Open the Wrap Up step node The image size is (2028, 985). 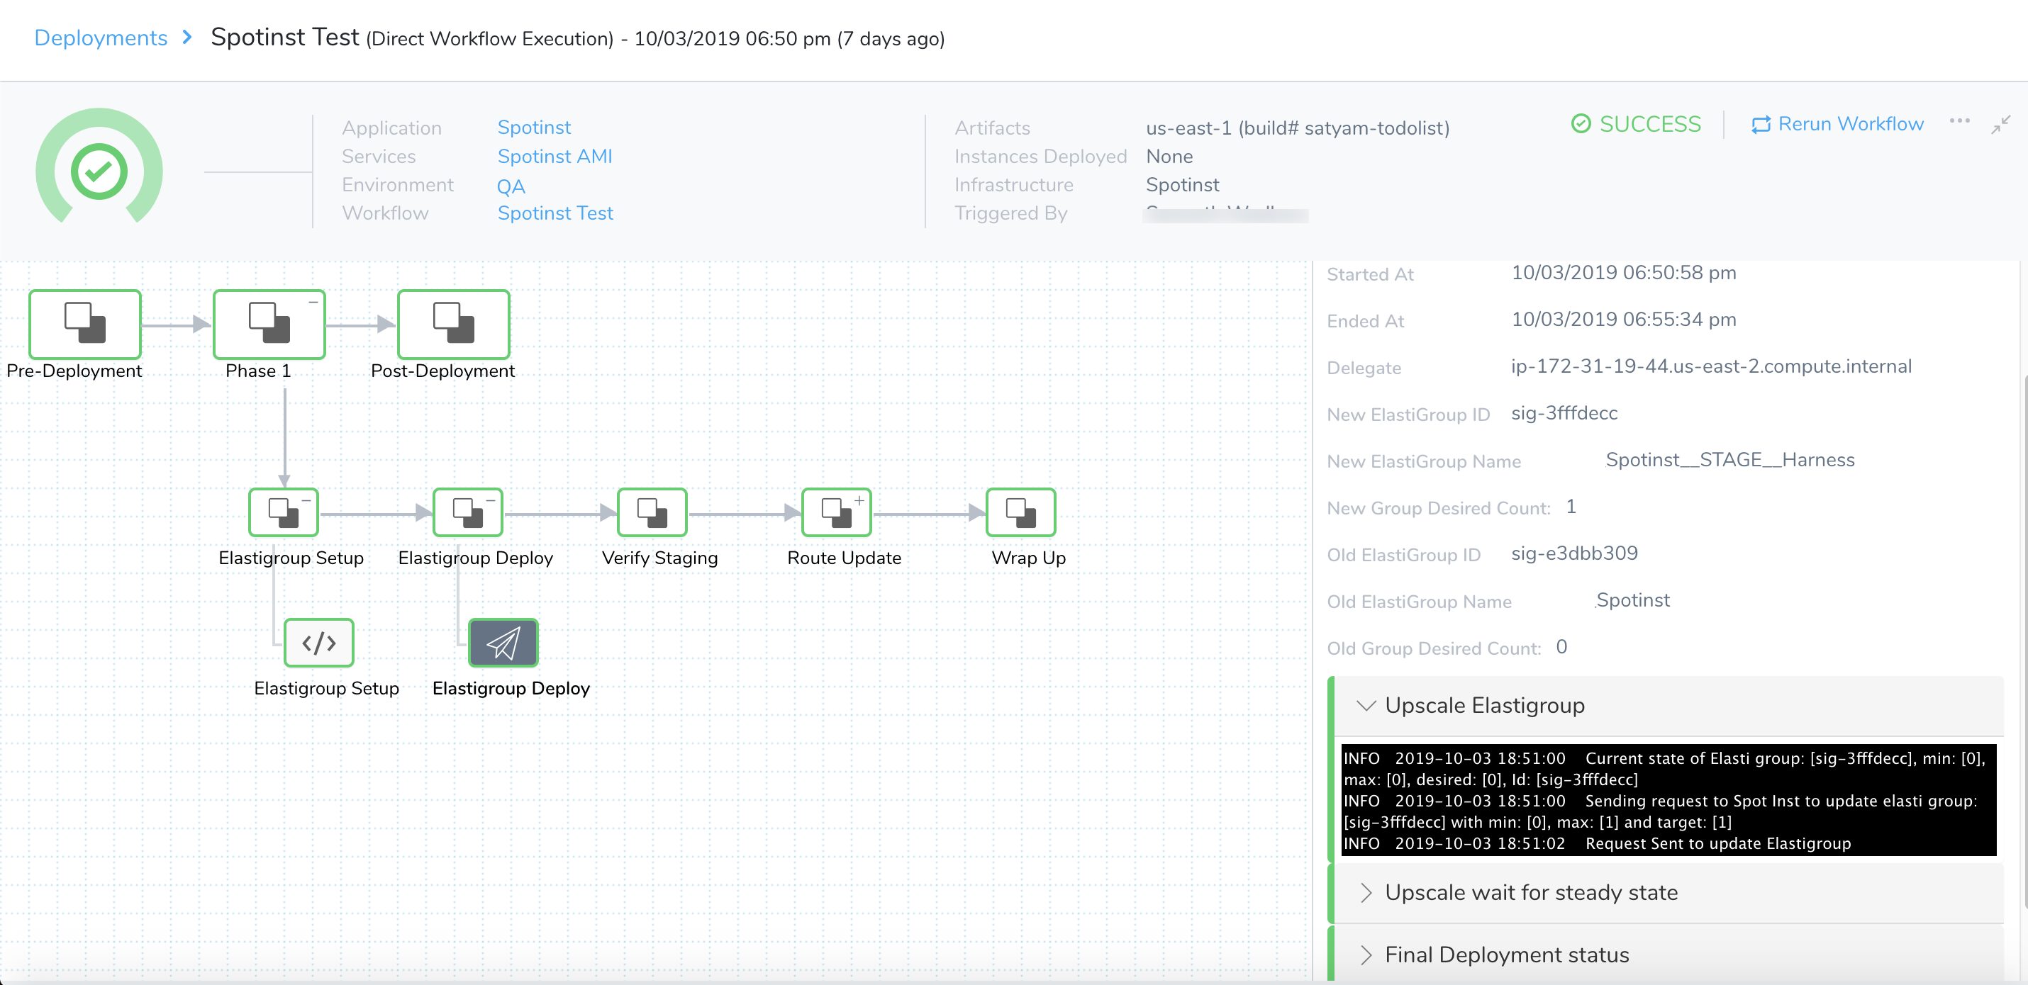[x=1020, y=512]
